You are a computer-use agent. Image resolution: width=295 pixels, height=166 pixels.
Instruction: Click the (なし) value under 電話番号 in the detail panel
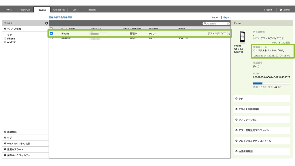pyautogui.click(x=256, y=67)
